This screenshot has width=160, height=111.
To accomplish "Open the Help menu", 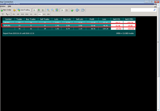I will click(x=9, y=6).
